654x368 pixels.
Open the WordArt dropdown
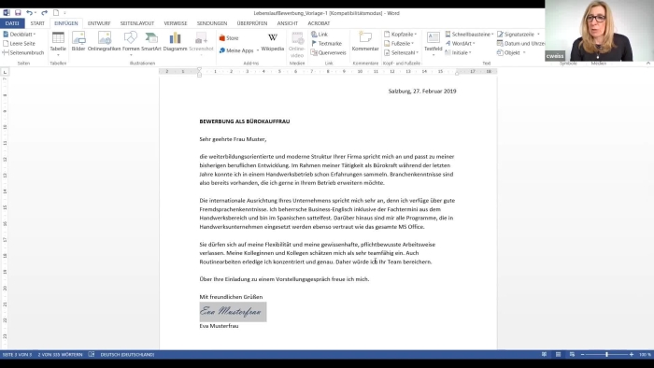[x=460, y=43]
